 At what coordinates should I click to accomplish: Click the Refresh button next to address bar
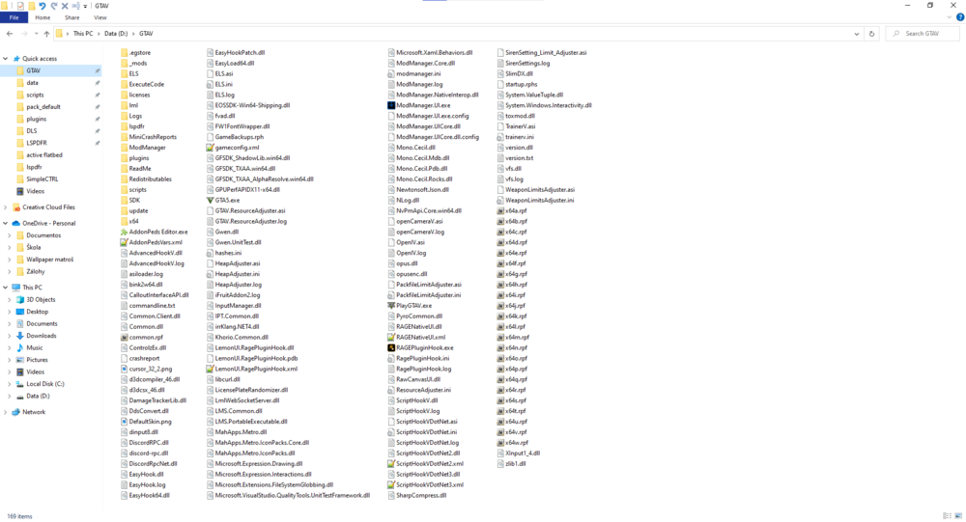click(871, 34)
